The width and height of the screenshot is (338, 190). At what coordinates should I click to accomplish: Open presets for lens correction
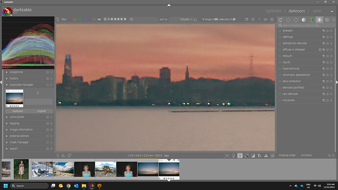(x=331, y=81)
